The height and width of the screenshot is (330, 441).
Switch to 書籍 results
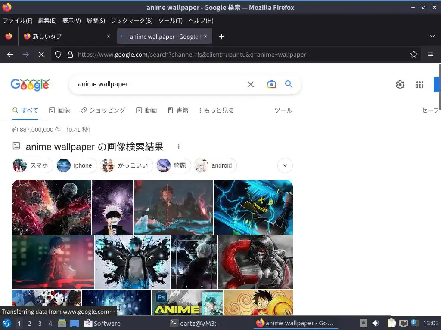178,110
